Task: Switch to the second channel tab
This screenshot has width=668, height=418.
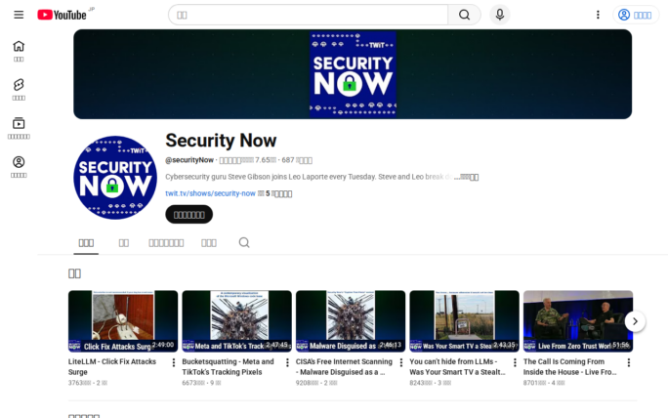Action: pyautogui.click(x=124, y=243)
